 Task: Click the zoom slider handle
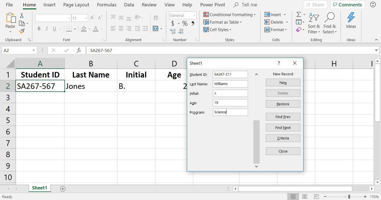click(x=349, y=197)
